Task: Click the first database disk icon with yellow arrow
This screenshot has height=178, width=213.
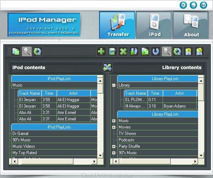Action: pyautogui.click(x=188, y=52)
